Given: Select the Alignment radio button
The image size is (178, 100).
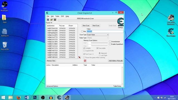Looking at the screenshot, I should (100, 53).
